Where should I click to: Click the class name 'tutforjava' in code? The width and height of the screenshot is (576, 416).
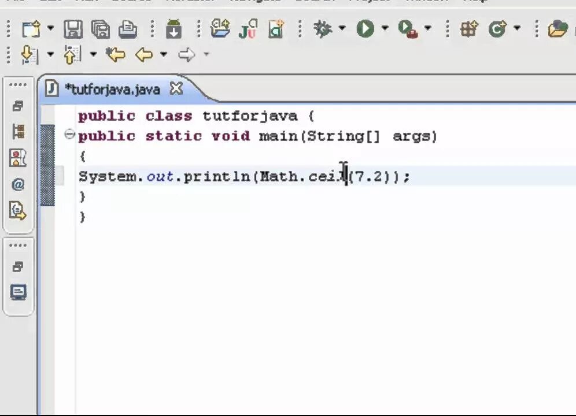pyautogui.click(x=250, y=116)
